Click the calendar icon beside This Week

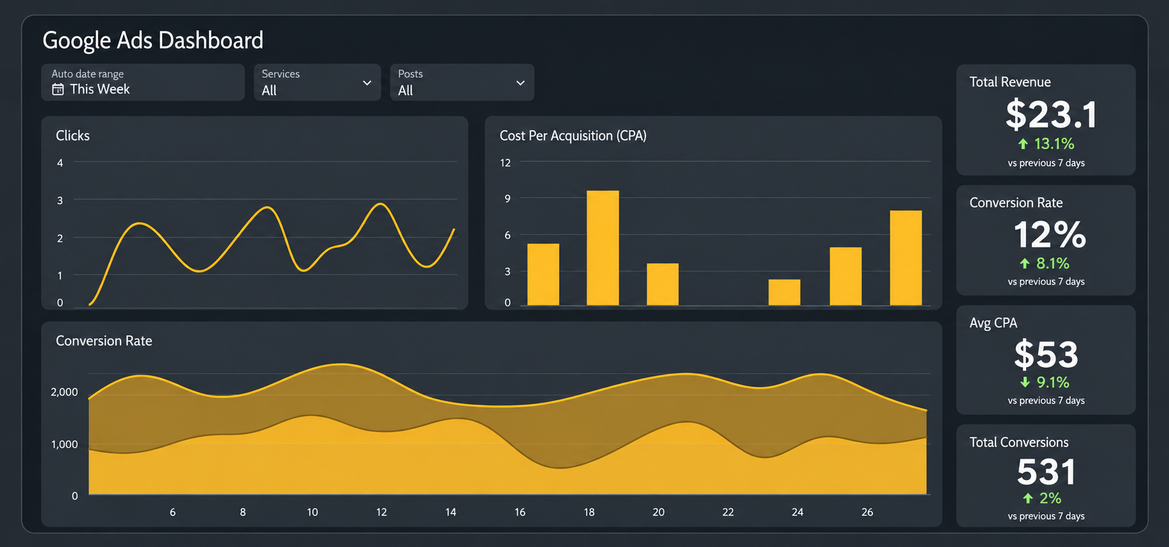pos(58,89)
